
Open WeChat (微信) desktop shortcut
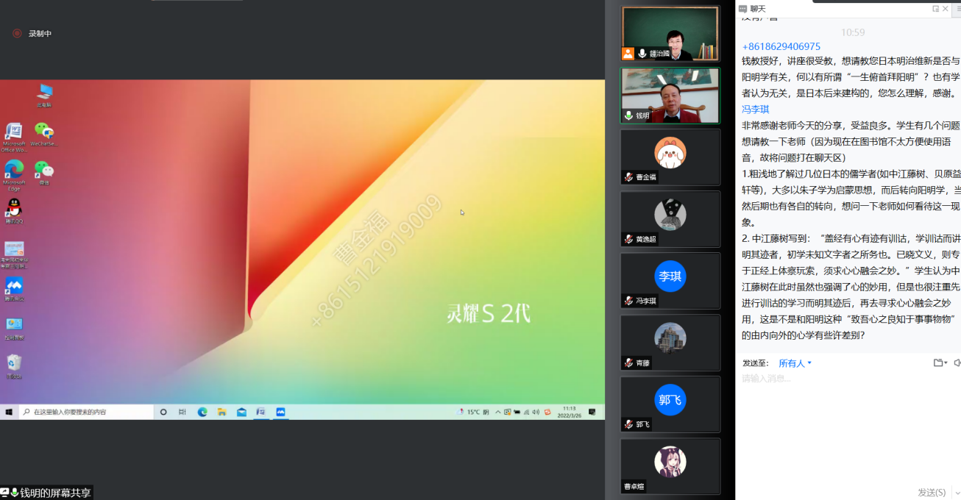coord(44,173)
